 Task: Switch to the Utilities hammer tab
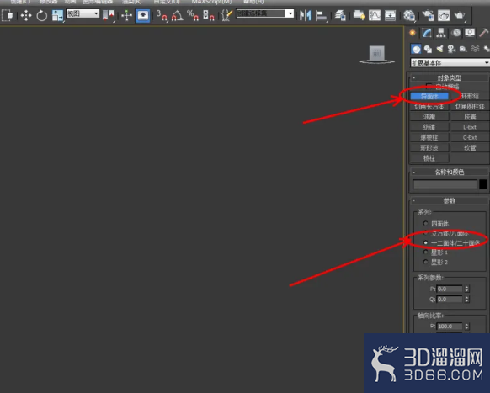pyautogui.click(x=483, y=33)
